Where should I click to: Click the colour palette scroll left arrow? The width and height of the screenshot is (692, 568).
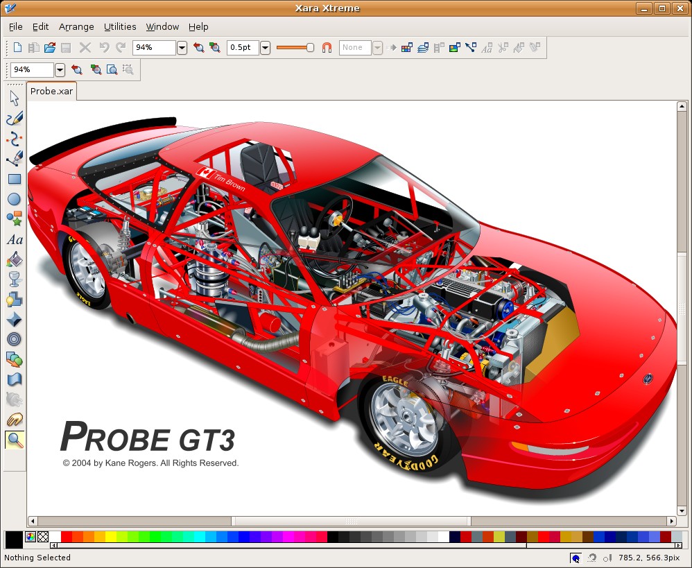coord(54,546)
